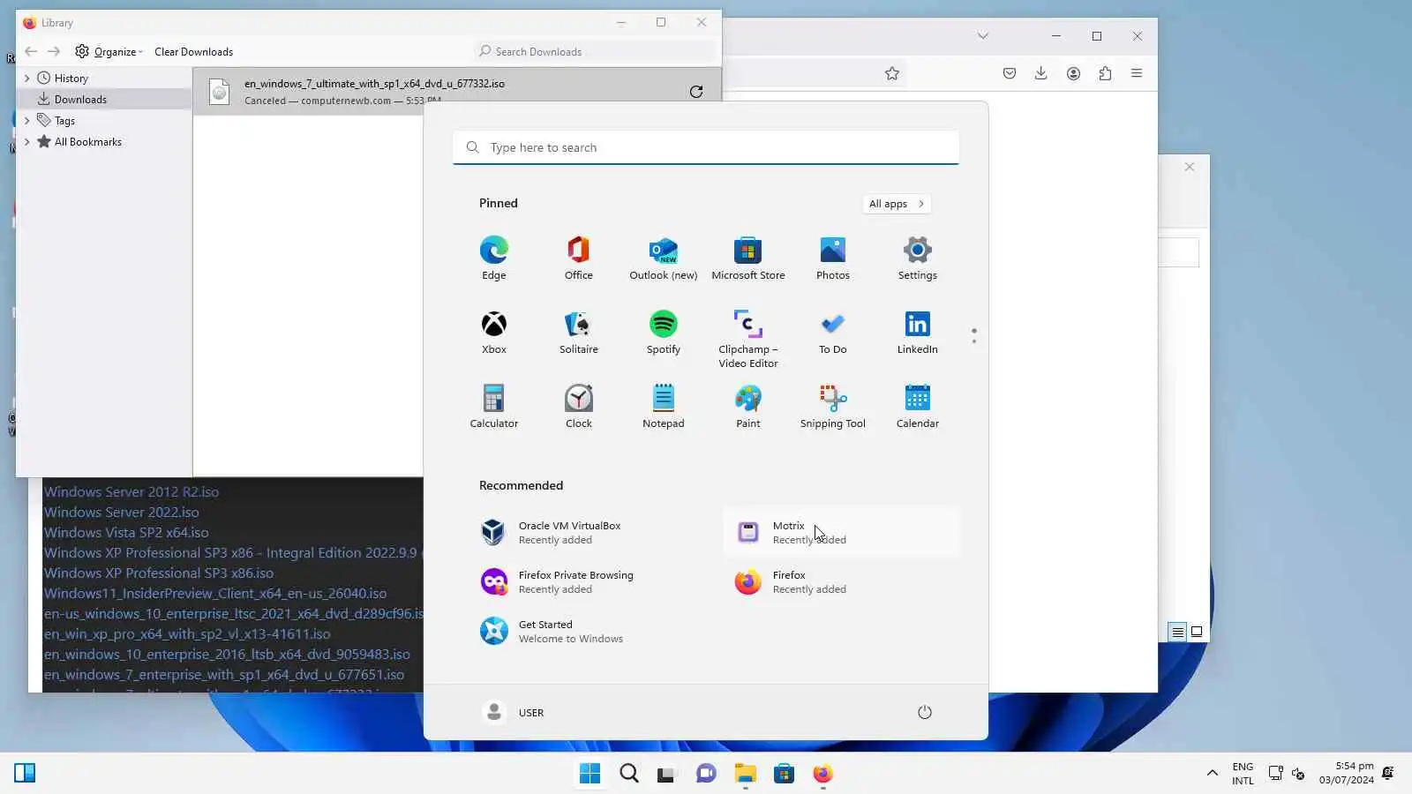This screenshot has height=794, width=1412.
Task: Open the Firefox application menu
Action: (1137, 74)
